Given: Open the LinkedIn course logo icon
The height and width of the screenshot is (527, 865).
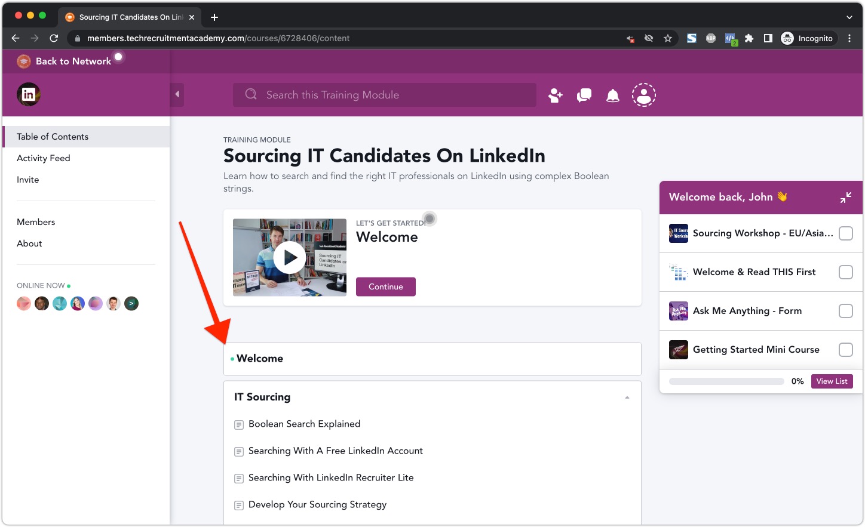Looking at the screenshot, I should tap(28, 94).
